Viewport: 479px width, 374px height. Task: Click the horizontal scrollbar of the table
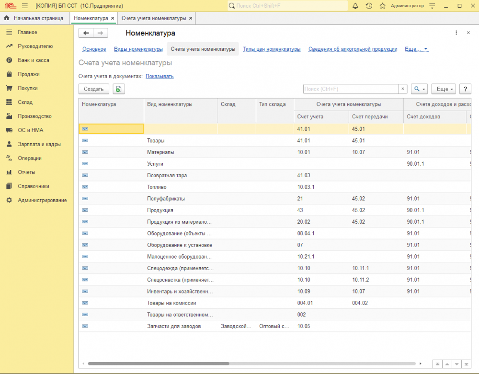click(159, 363)
